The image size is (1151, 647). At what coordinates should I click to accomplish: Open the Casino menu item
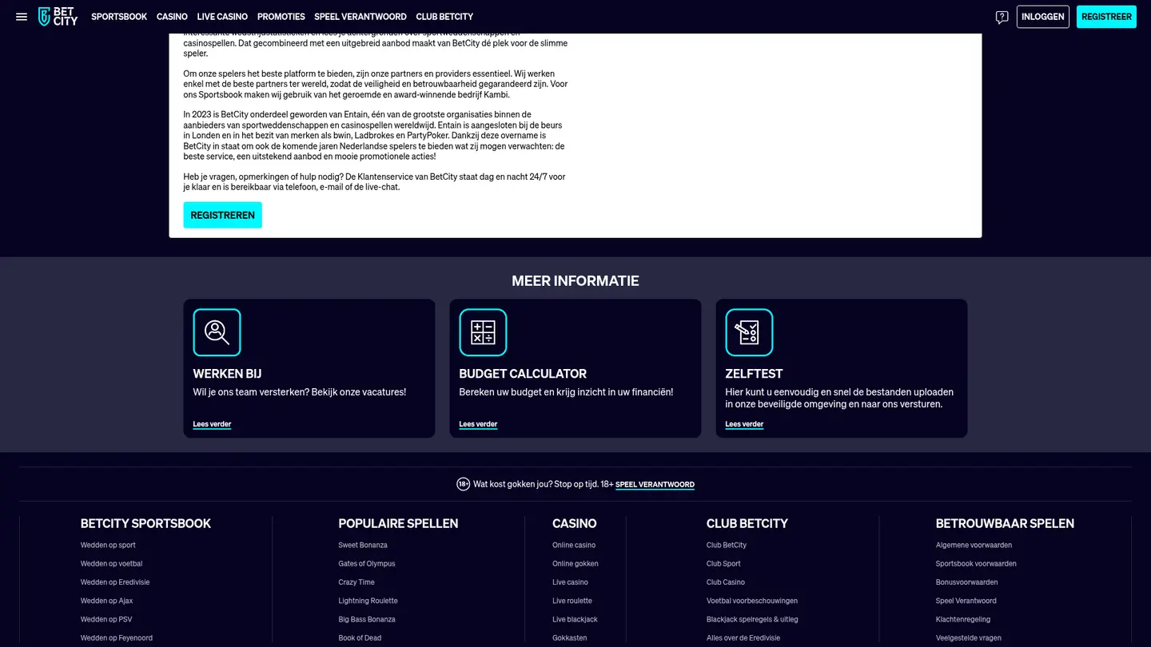click(x=172, y=17)
